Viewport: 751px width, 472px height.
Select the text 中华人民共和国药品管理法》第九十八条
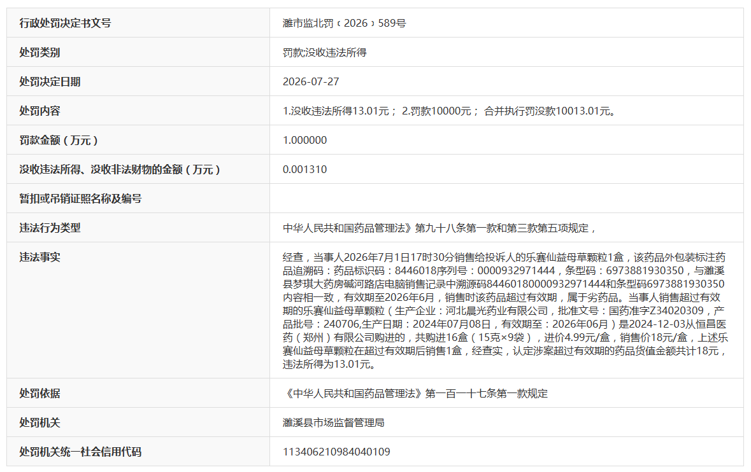(x=374, y=228)
